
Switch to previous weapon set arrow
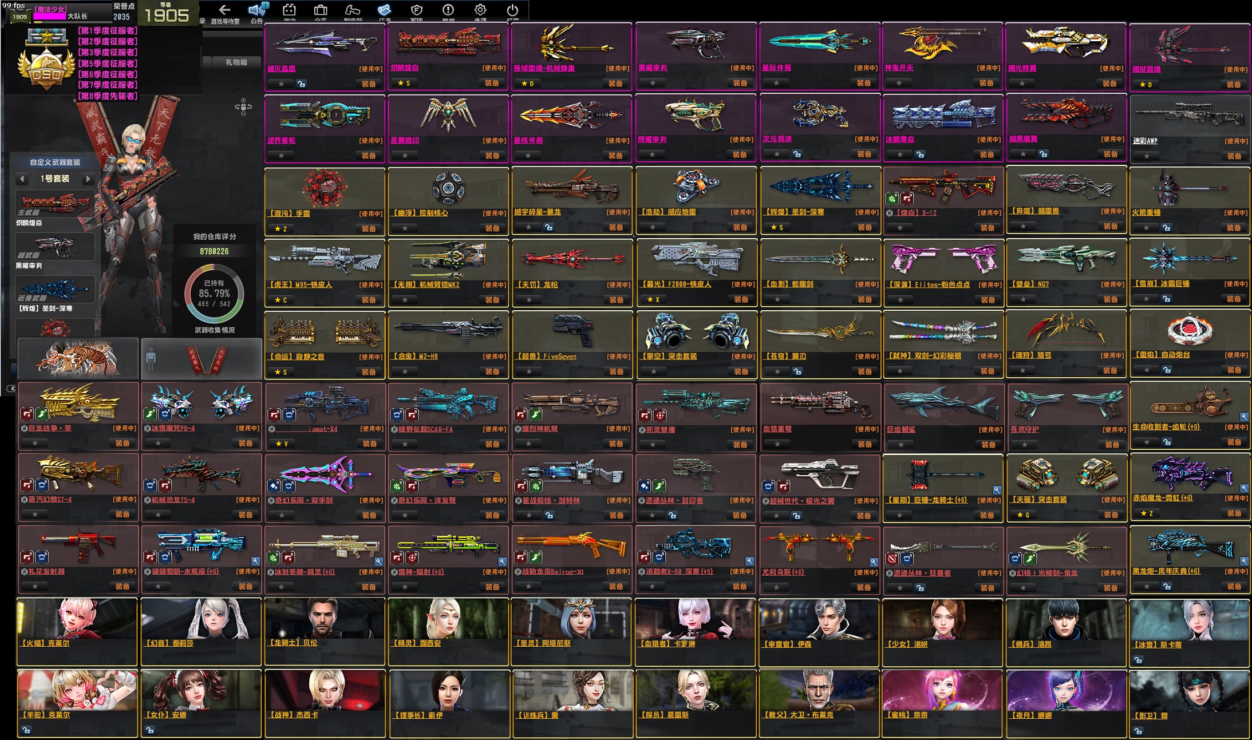click(22, 179)
